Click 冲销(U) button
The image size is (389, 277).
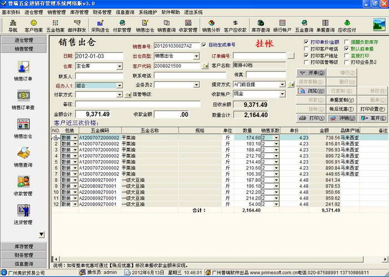pos(342,118)
